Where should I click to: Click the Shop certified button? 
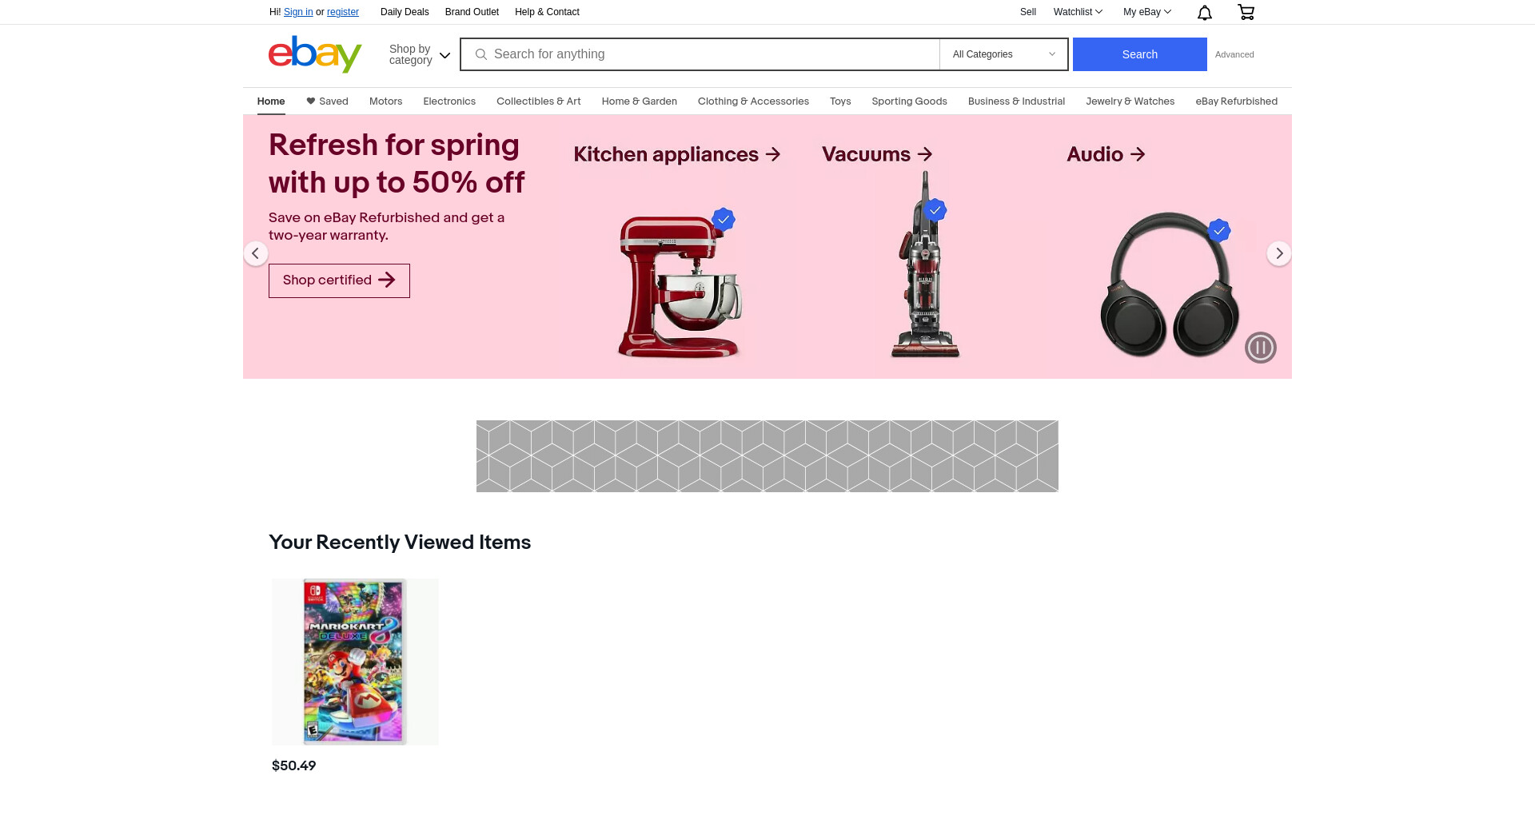pyautogui.click(x=339, y=280)
